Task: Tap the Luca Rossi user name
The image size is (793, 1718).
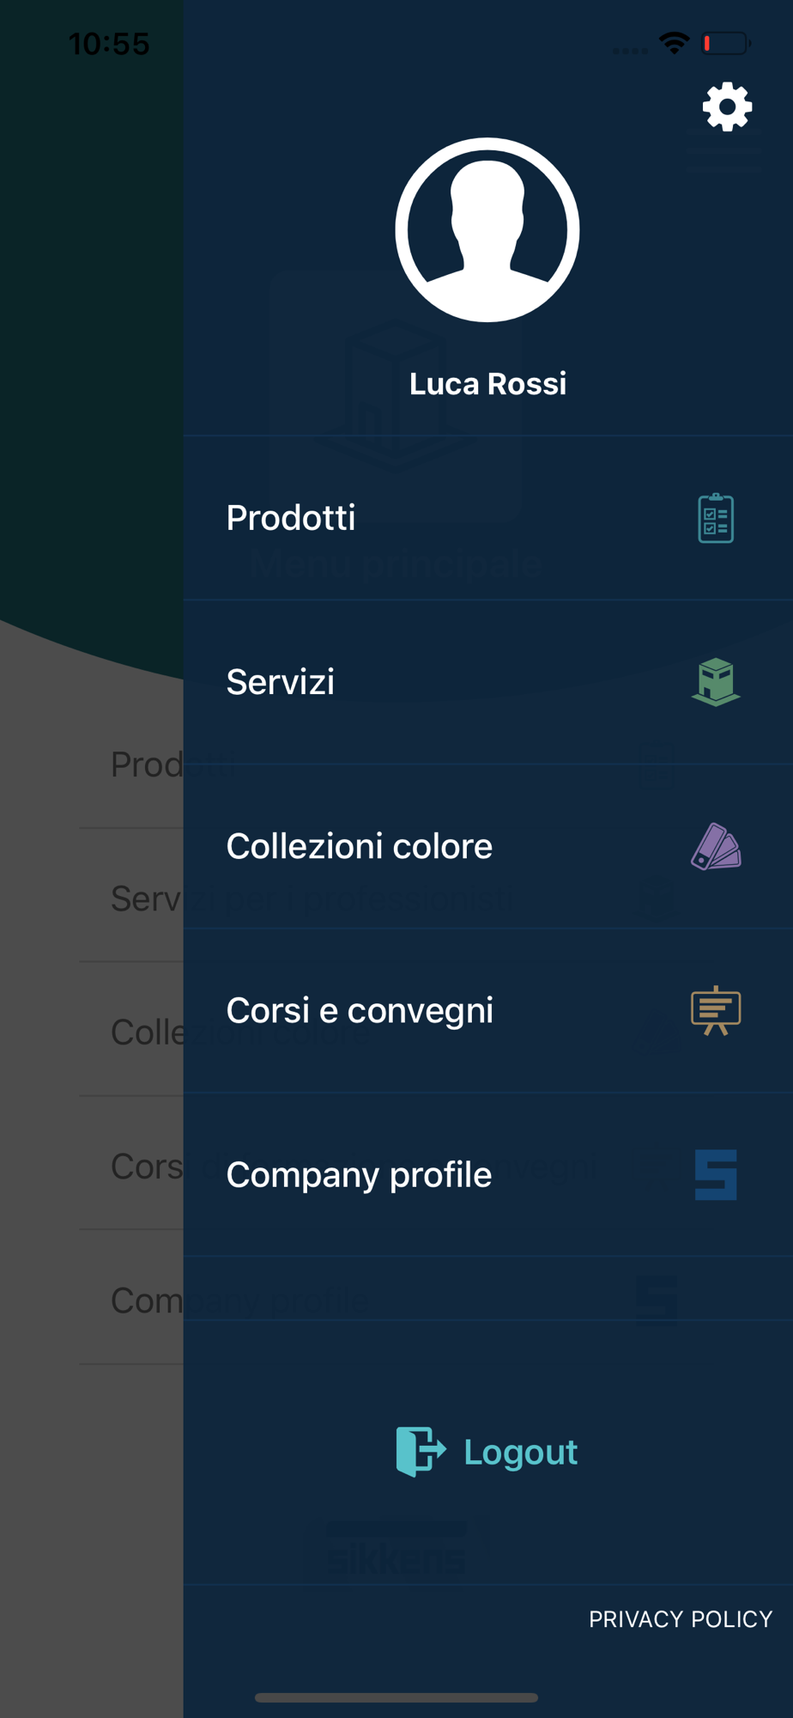Action: [x=487, y=384]
